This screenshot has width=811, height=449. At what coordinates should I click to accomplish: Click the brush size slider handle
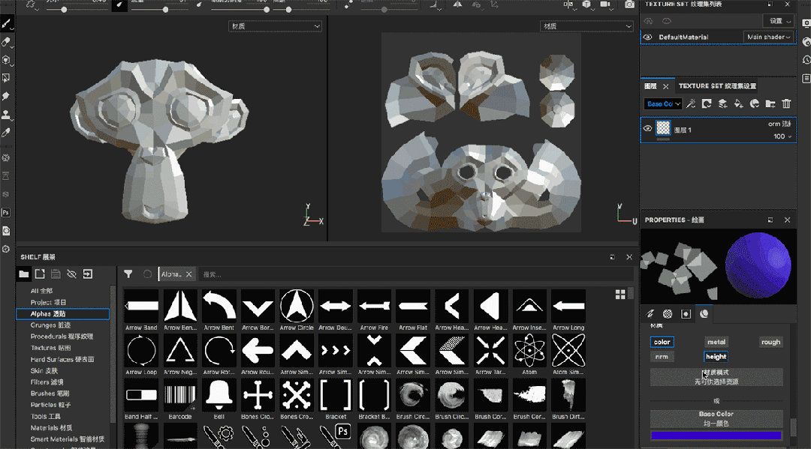pos(64,9)
